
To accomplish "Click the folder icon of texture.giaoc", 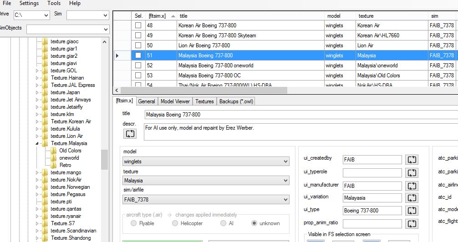I will (x=45, y=41).
